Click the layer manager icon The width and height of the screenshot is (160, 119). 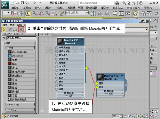[108, 13]
